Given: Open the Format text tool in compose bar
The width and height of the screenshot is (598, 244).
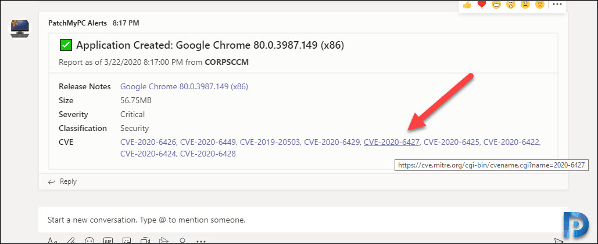Looking at the screenshot, I should coord(52,241).
